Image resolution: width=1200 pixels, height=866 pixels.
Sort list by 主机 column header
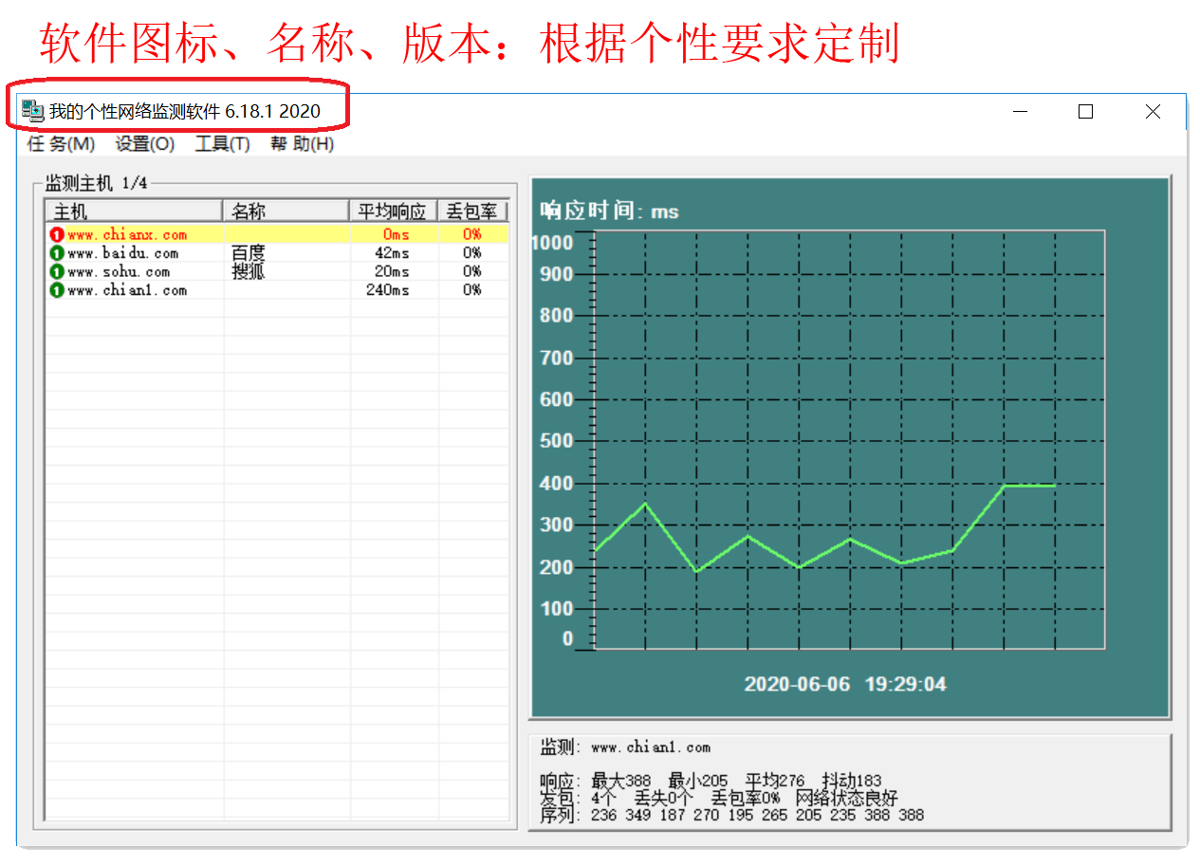tap(133, 211)
